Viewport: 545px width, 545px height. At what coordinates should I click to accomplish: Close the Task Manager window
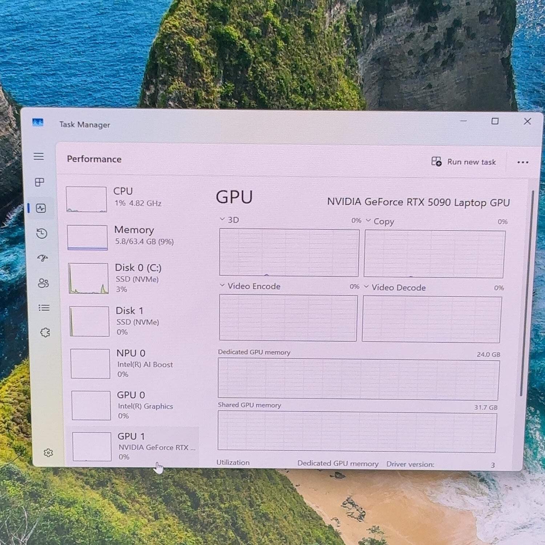(x=527, y=121)
